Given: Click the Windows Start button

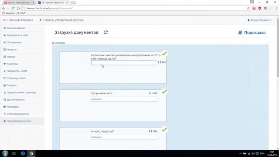Looking at the screenshot, I should [x=5, y=154].
